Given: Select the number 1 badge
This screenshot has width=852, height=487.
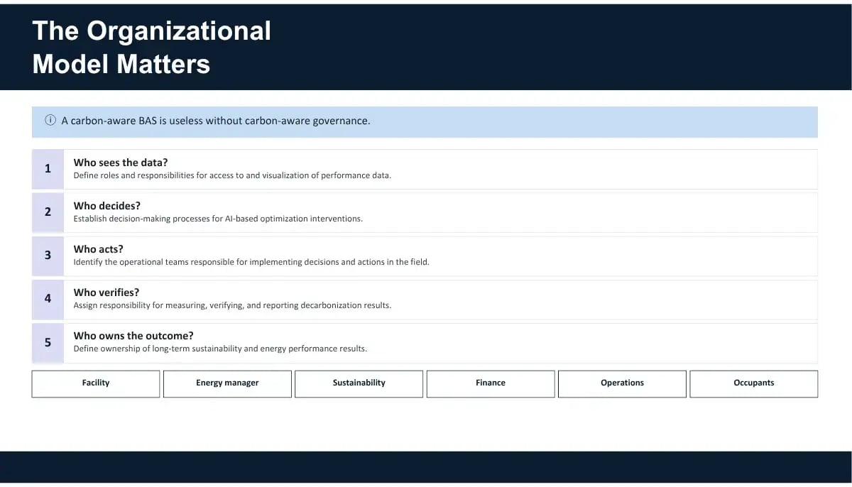Looking at the screenshot, I should point(48,169).
